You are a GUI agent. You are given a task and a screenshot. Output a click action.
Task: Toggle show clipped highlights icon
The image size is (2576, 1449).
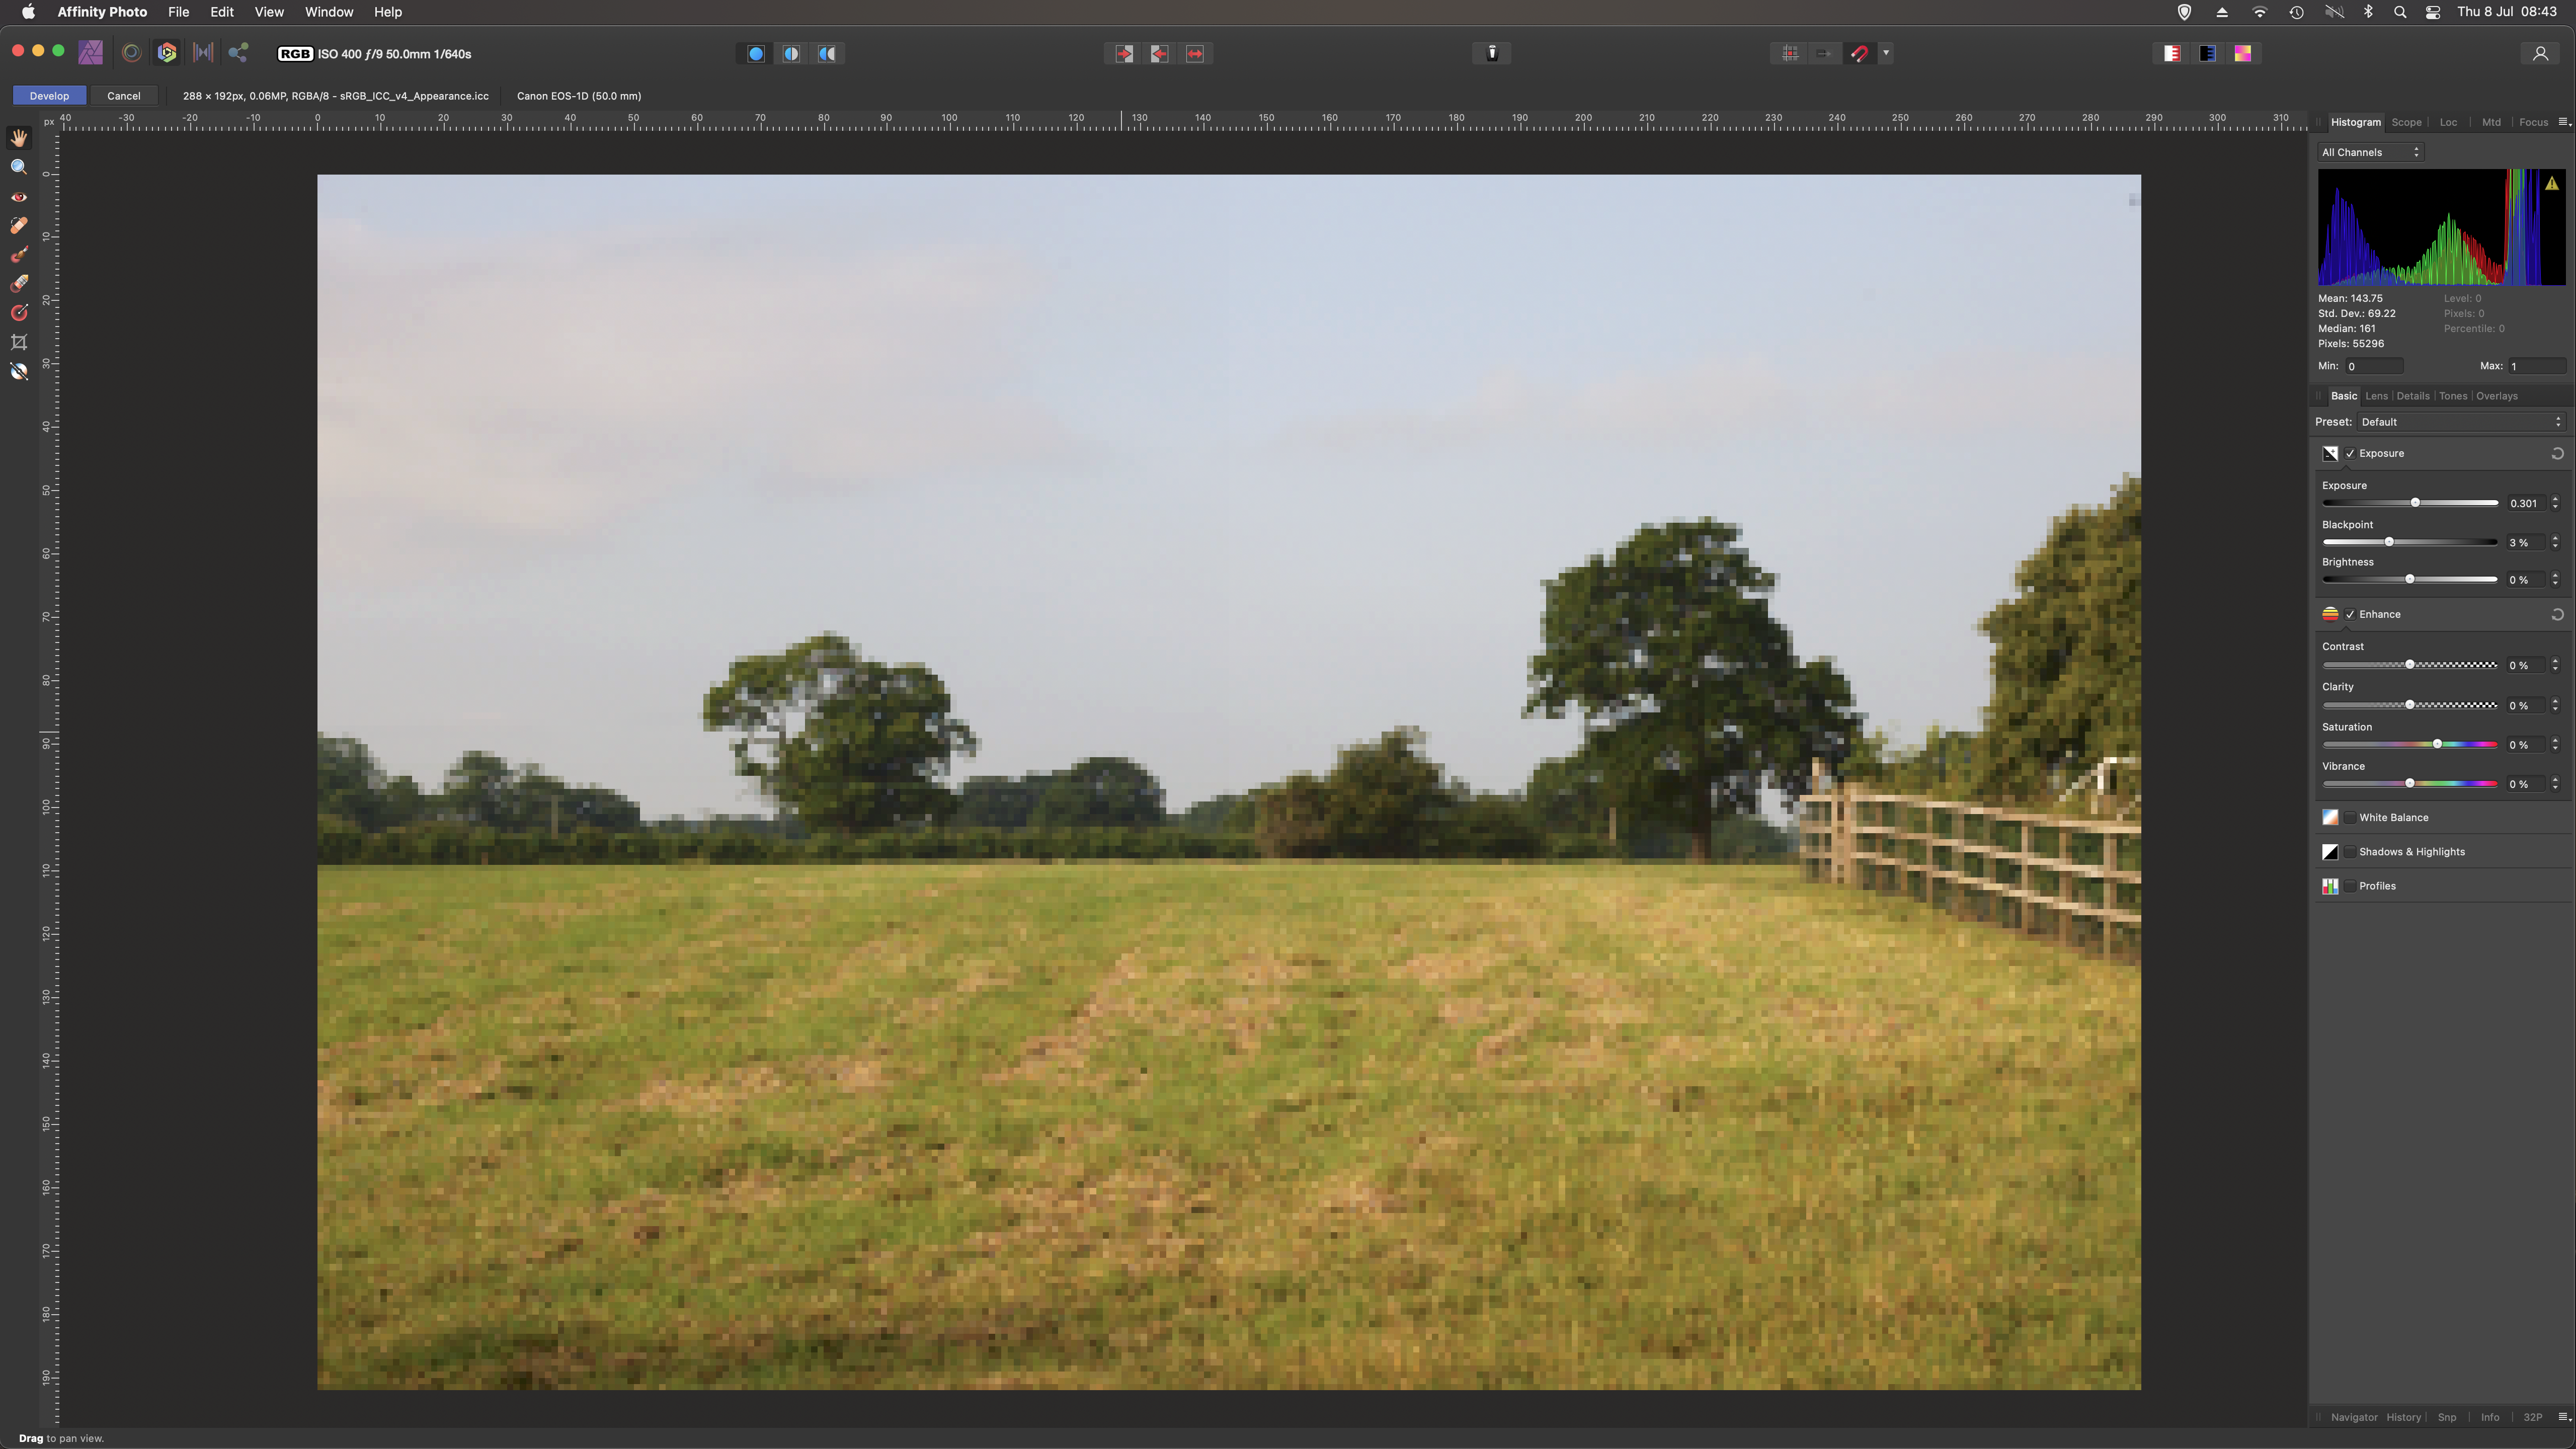click(x=2171, y=54)
